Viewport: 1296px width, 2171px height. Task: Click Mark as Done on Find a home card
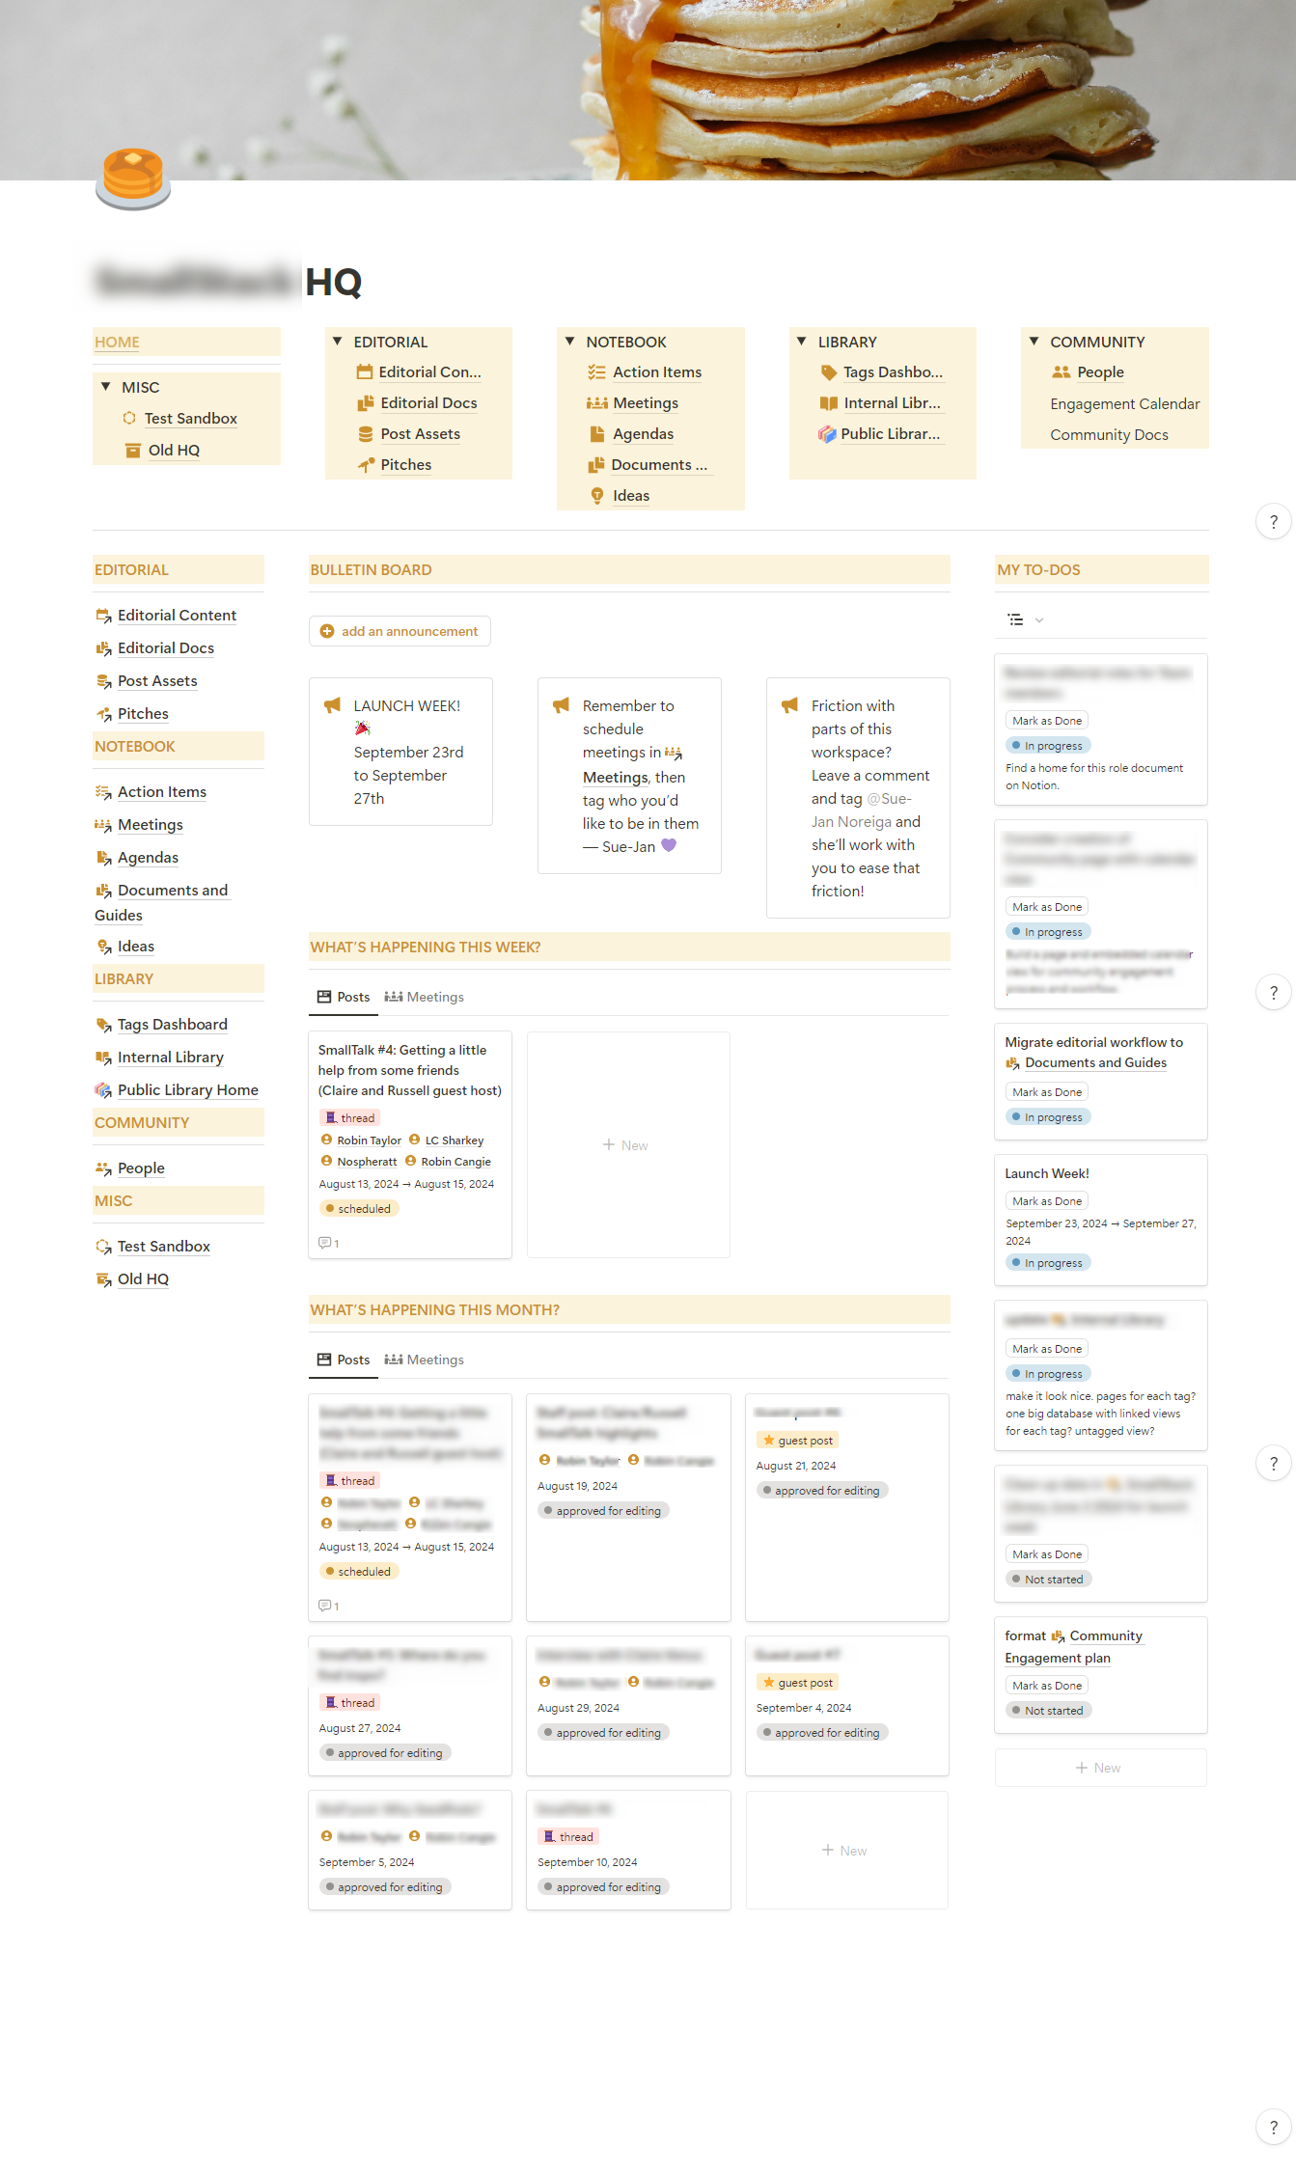(1047, 721)
